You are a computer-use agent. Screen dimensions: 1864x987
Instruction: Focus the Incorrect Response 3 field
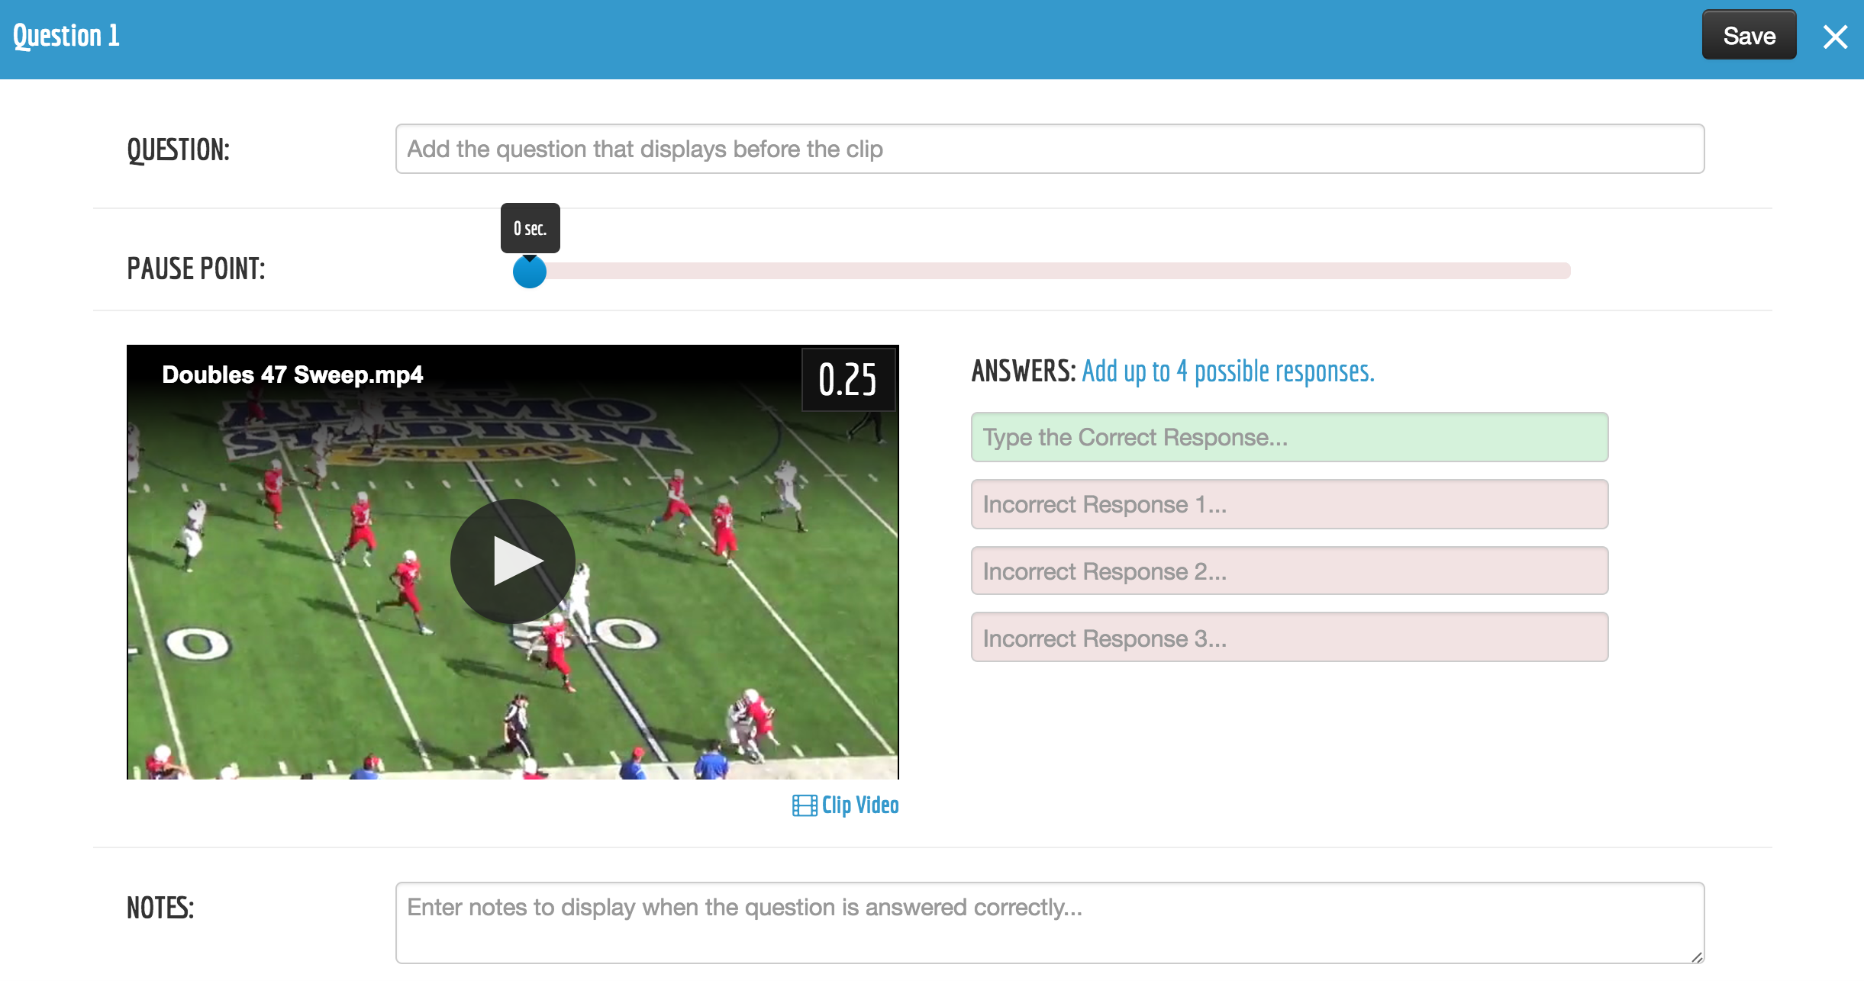pyautogui.click(x=1288, y=638)
